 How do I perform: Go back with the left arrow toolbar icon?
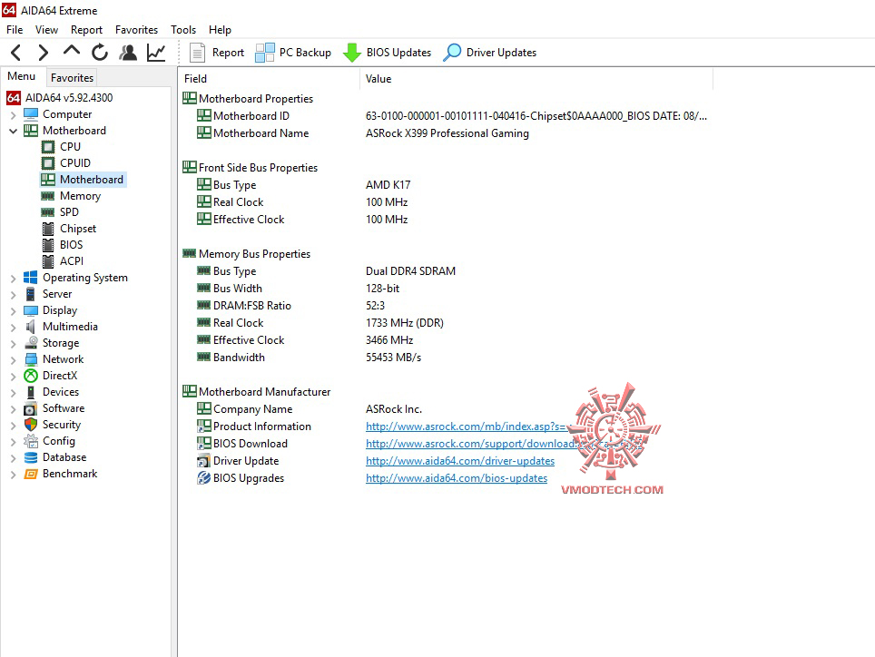16,53
